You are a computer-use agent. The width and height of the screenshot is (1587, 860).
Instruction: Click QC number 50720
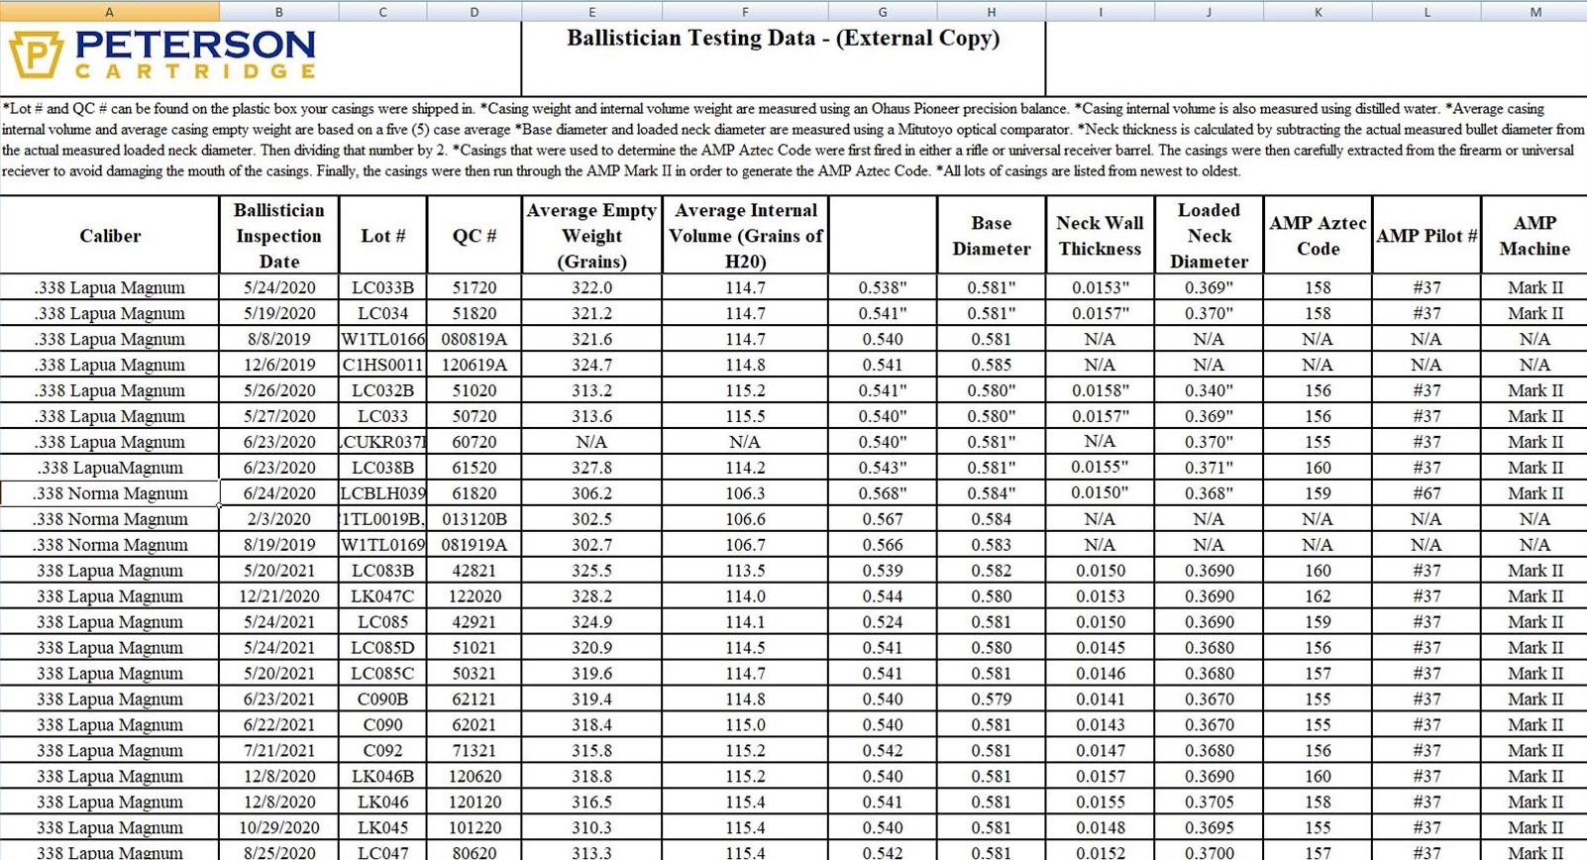474,416
